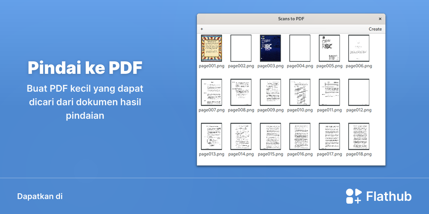Click the page002.png file name label
429x214 pixels.
point(241,66)
